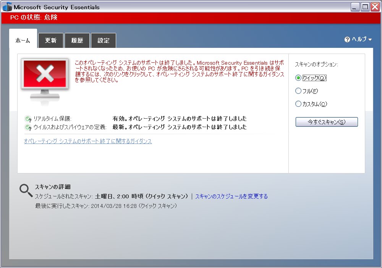Expand the ヘルプ dropdown arrow
This screenshot has width=382, height=268.
[x=370, y=39]
